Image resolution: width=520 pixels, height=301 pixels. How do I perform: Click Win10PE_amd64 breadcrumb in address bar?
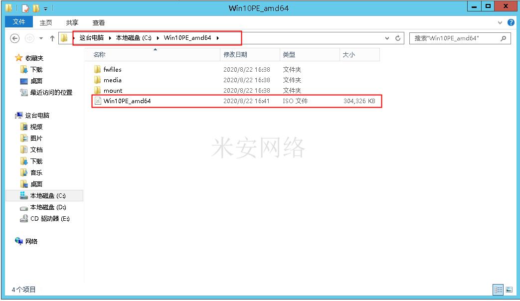click(187, 38)
